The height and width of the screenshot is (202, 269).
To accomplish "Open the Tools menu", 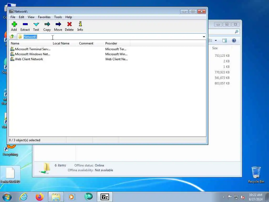I will [58, 17].
